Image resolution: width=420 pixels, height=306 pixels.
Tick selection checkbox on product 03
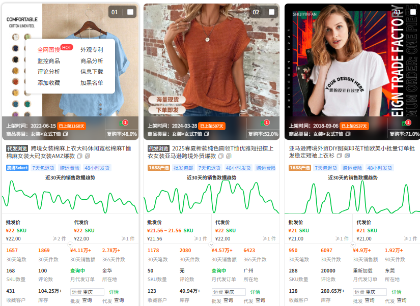413,12
